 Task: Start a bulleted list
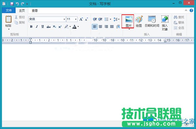(x=106, y=19)
